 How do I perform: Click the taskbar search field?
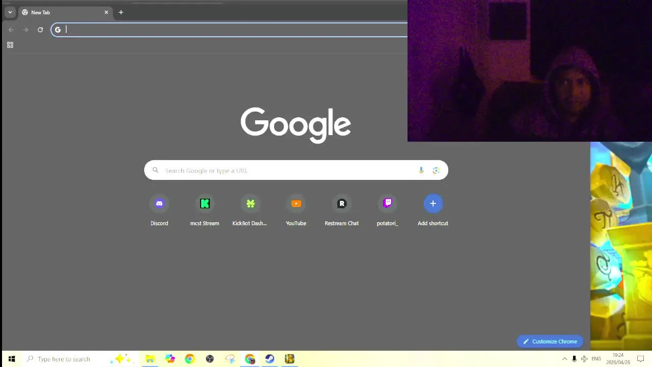click(80, 359)
